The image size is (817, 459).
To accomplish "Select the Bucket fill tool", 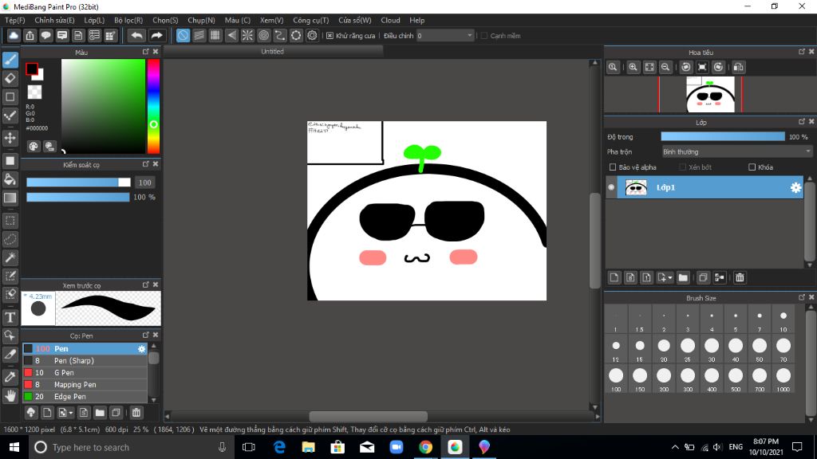I will click(x=10, y=179).
